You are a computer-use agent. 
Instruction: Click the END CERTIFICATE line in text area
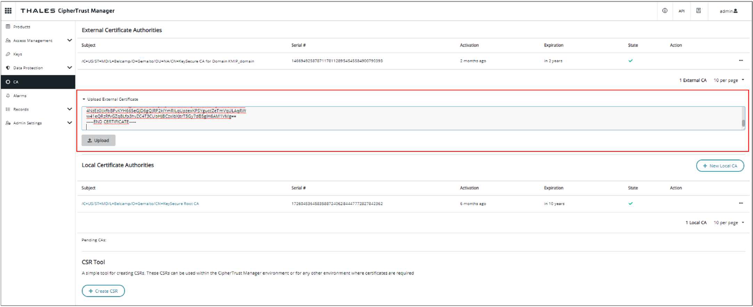(111, 122)
